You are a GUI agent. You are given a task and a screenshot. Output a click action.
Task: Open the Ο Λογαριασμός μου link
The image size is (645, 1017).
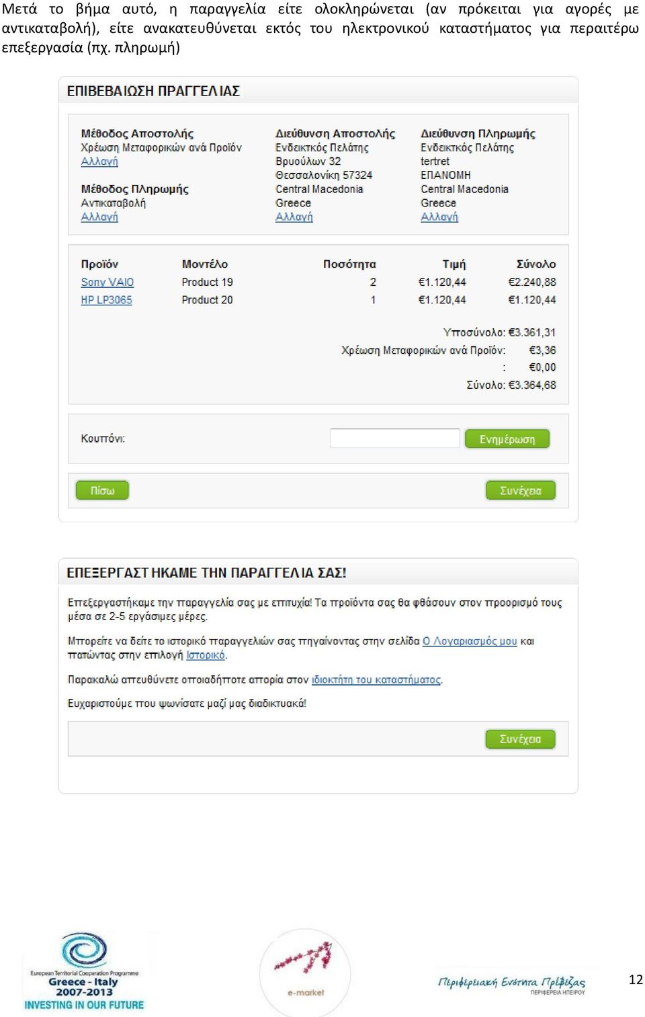click(x=470, y=641)
